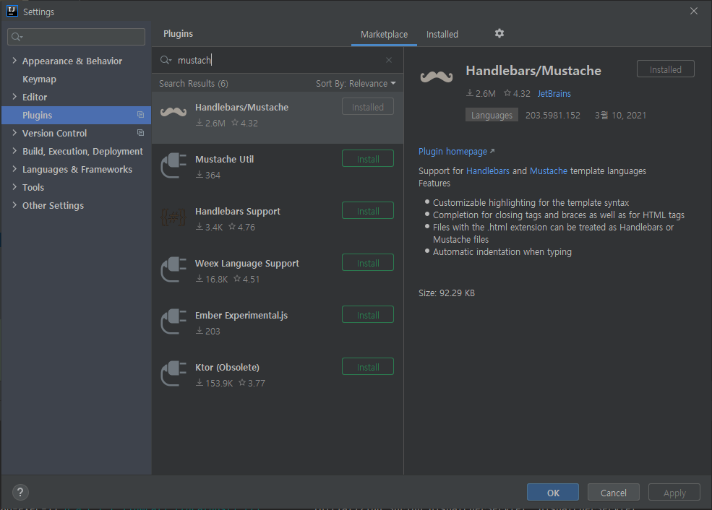
Task: Expand Languages & Frameworks section
Action: point(14,169)
